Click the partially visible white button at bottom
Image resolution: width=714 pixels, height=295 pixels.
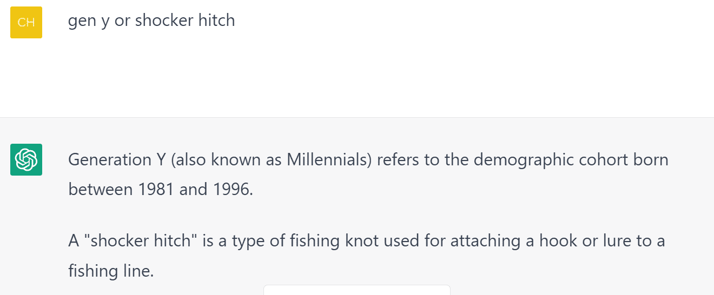(356, 290)
